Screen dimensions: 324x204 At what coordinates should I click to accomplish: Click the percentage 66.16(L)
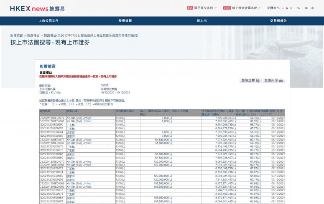(255, 147)
